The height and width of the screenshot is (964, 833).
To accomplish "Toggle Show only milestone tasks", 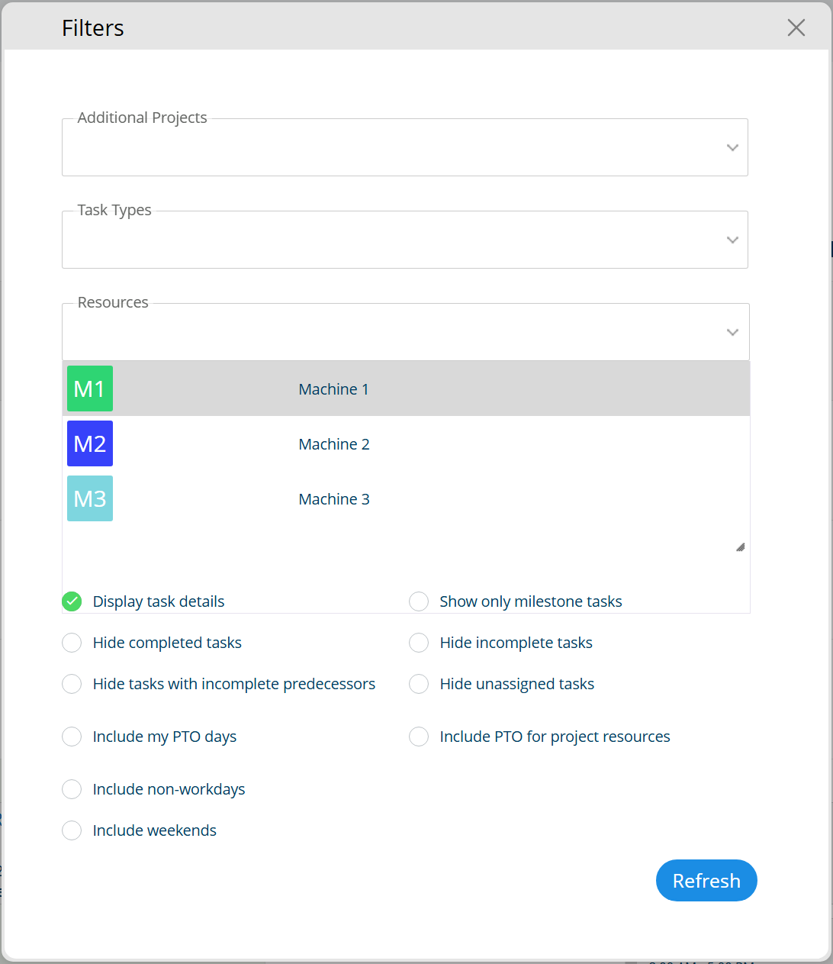I will click(419, 601).
